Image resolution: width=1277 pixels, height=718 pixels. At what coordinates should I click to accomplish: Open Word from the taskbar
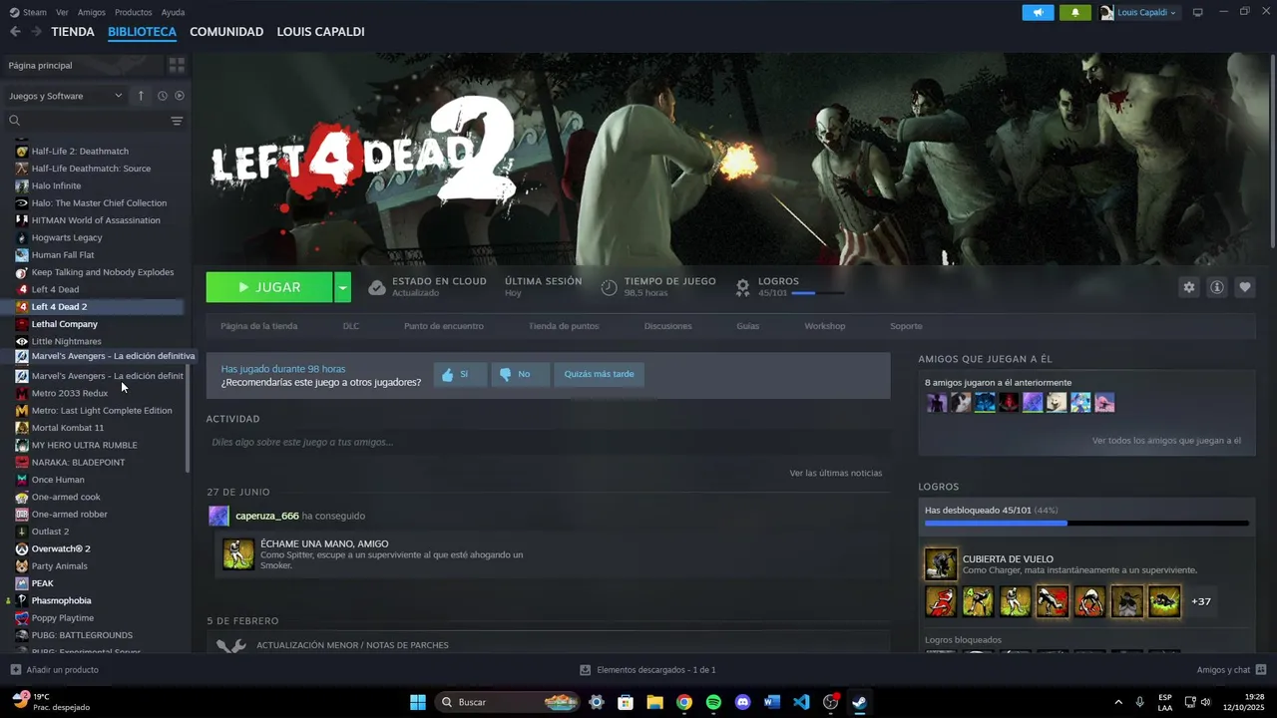point(771,702)
